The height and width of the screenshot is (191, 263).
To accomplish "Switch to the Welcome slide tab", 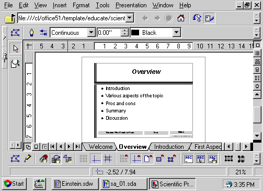I will click(x=100, y=147).
